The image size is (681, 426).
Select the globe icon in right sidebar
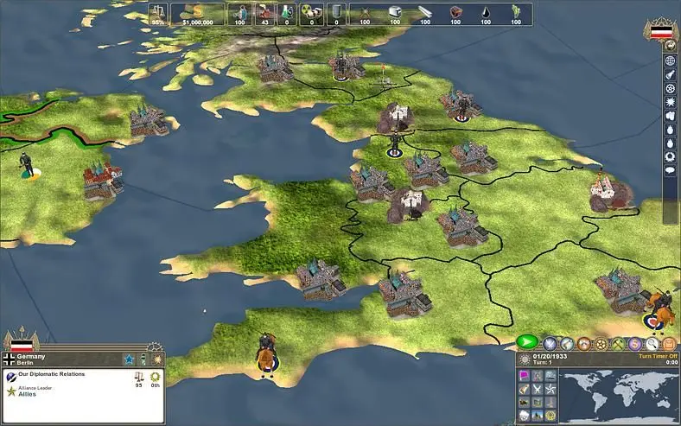(670, 60)
